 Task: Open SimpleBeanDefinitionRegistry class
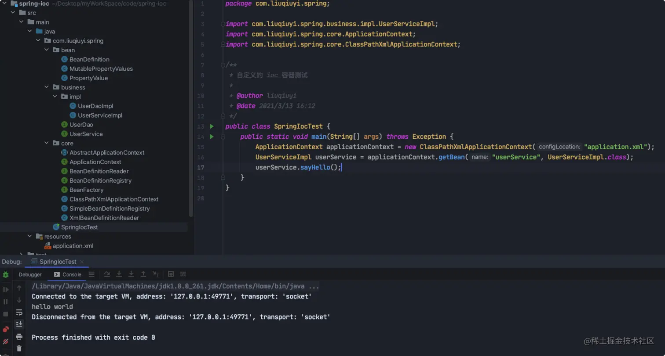click(x=106, y=209)
